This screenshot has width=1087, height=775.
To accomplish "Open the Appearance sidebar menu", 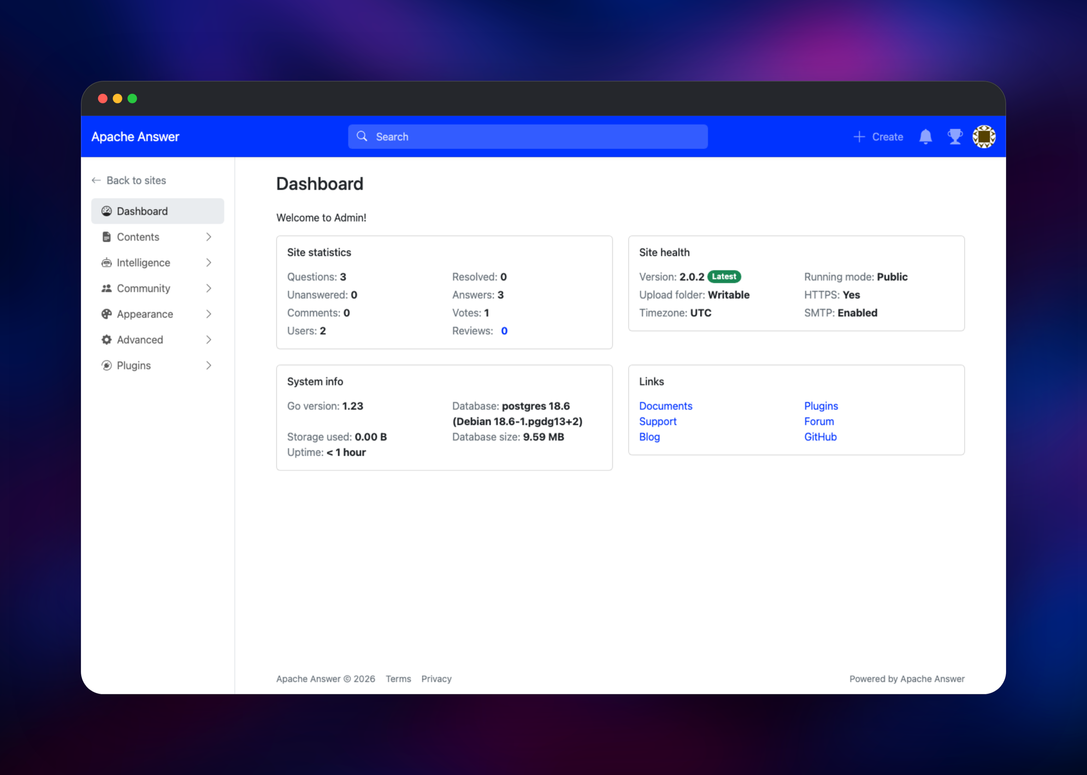I will (x=157, y=314).
